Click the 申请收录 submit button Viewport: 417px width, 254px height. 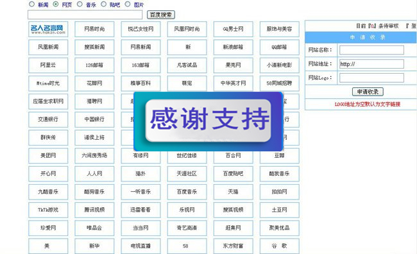coord(368,92)
